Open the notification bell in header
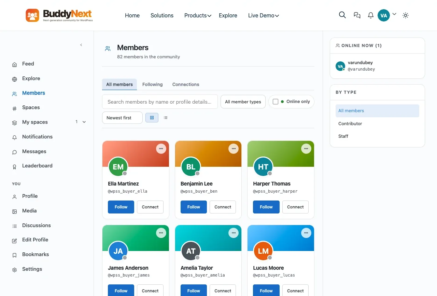437x296 pixels. 370,15
